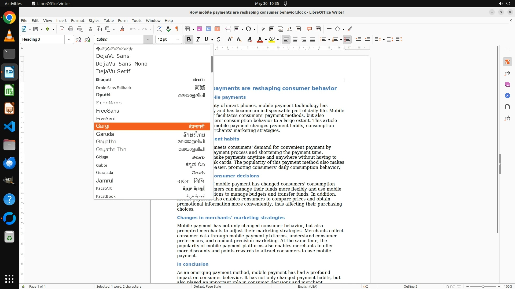Toggle Bold formatting button
Screen dimensions: 515x289
tap(189, 39)
